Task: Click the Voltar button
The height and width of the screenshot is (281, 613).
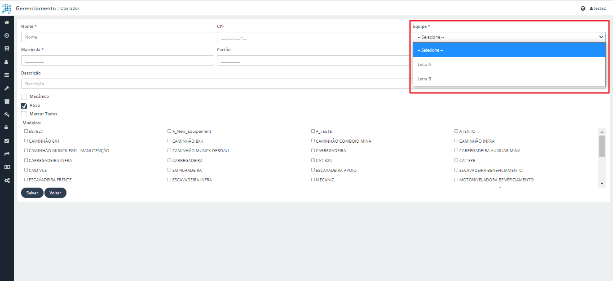Action: pos(55,193)
